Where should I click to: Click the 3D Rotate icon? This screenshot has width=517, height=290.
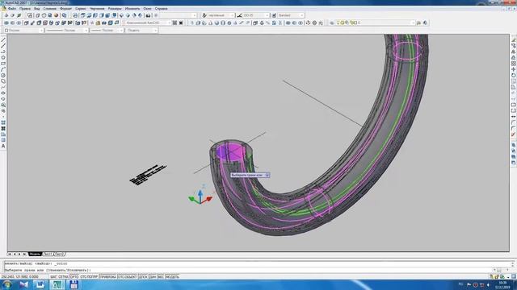pos(314,23)
